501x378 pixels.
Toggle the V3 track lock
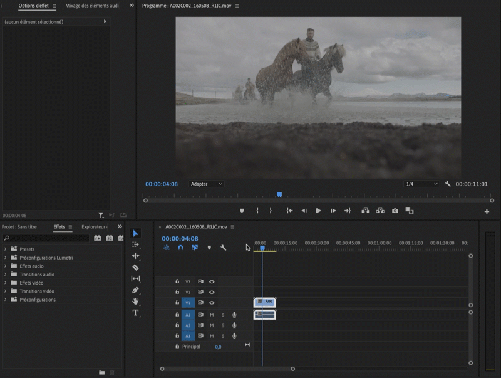pos(177,281)
